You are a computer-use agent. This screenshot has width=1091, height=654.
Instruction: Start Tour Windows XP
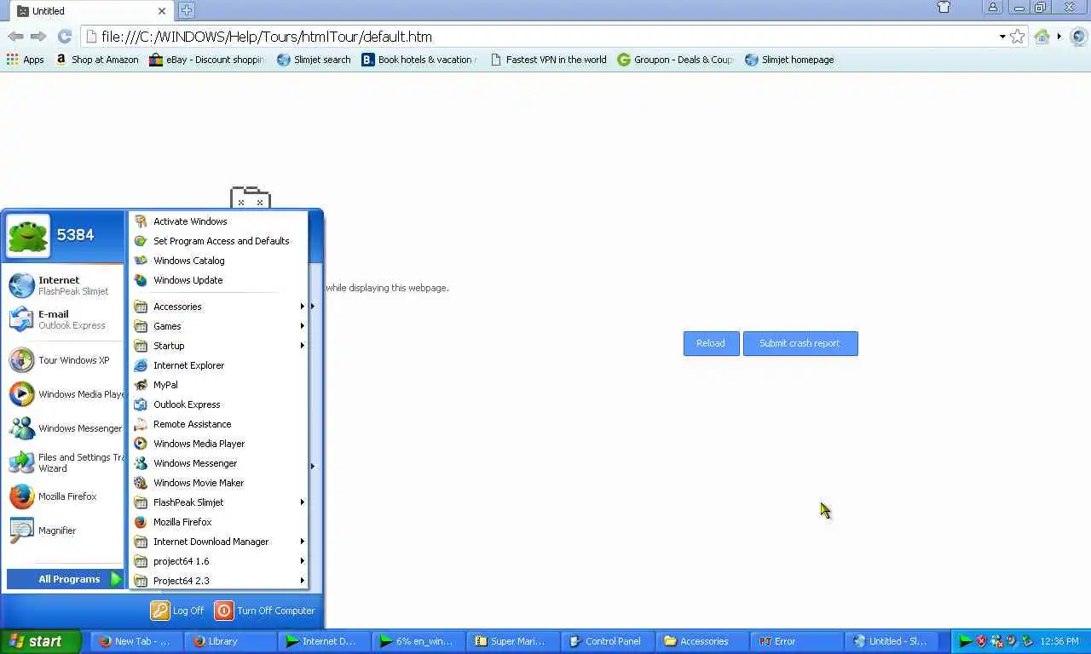[65, 360]
